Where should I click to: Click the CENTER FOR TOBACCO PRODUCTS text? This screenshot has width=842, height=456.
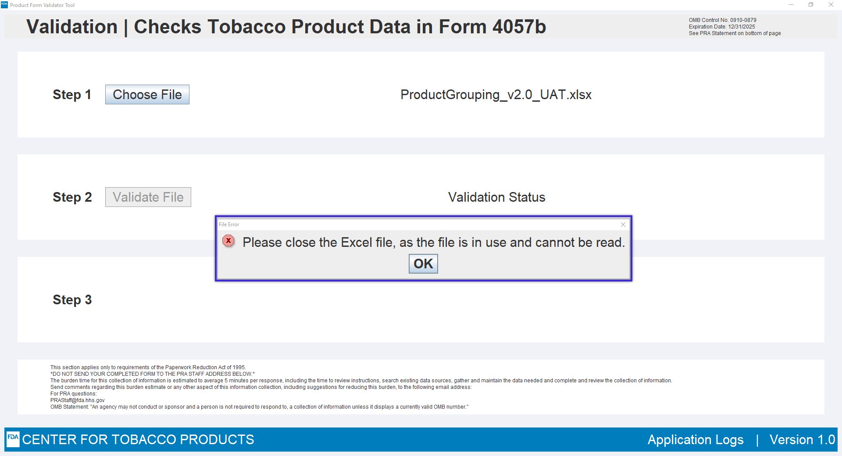(138, 440)
